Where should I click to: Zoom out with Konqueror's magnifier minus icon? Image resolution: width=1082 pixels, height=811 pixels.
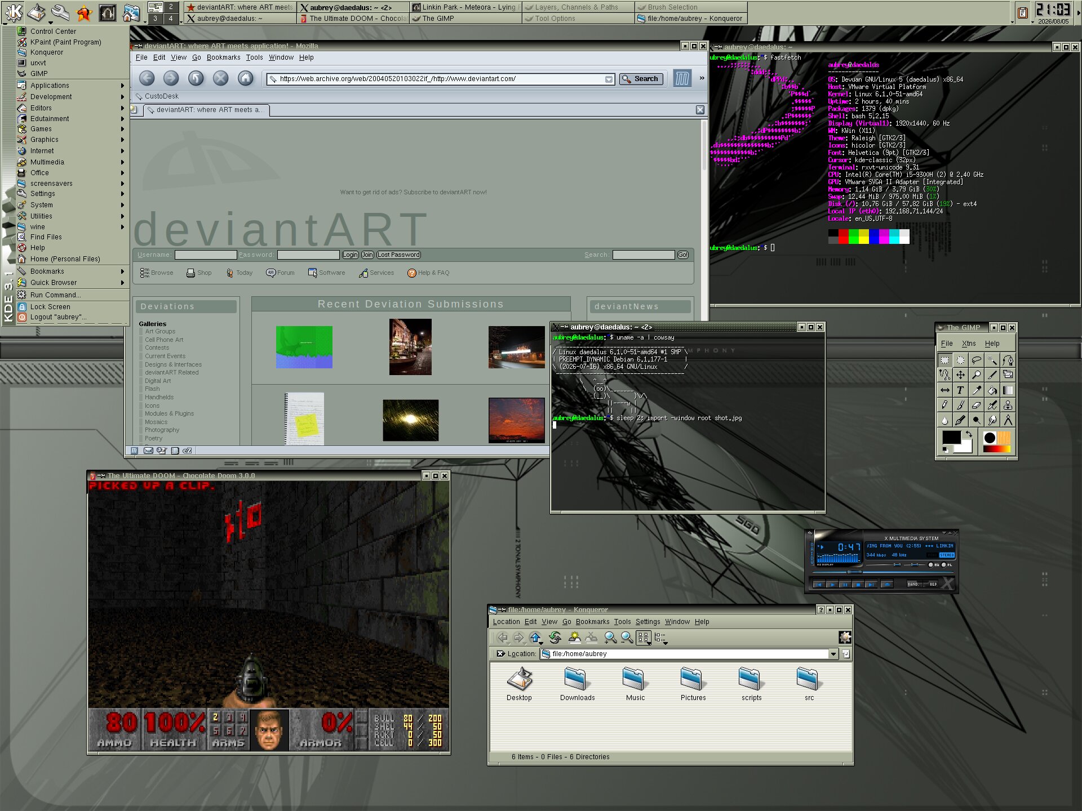[x=627, y=638]
